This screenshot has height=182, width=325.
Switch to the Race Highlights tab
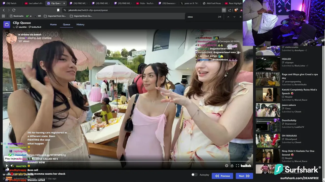[x=233, y=3]
